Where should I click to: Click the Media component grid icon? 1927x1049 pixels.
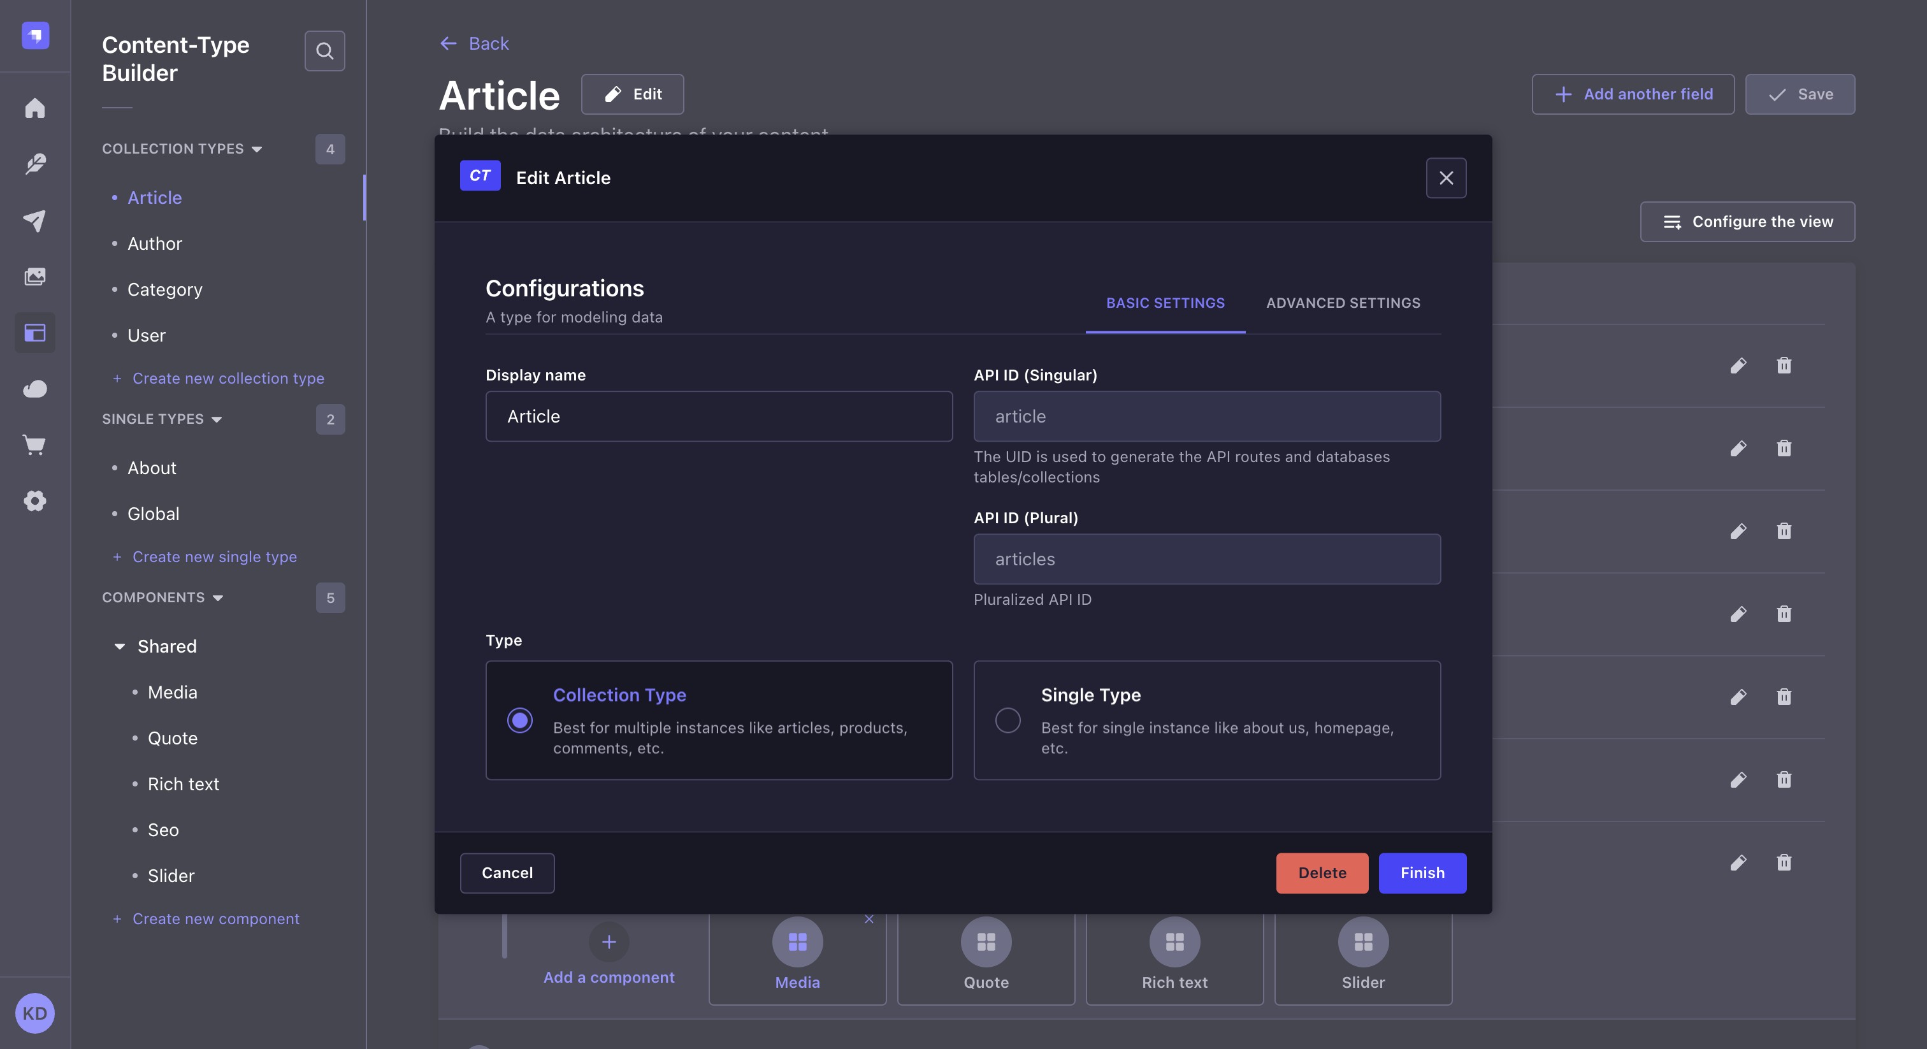pyautogui.click(x=797, y=942)
